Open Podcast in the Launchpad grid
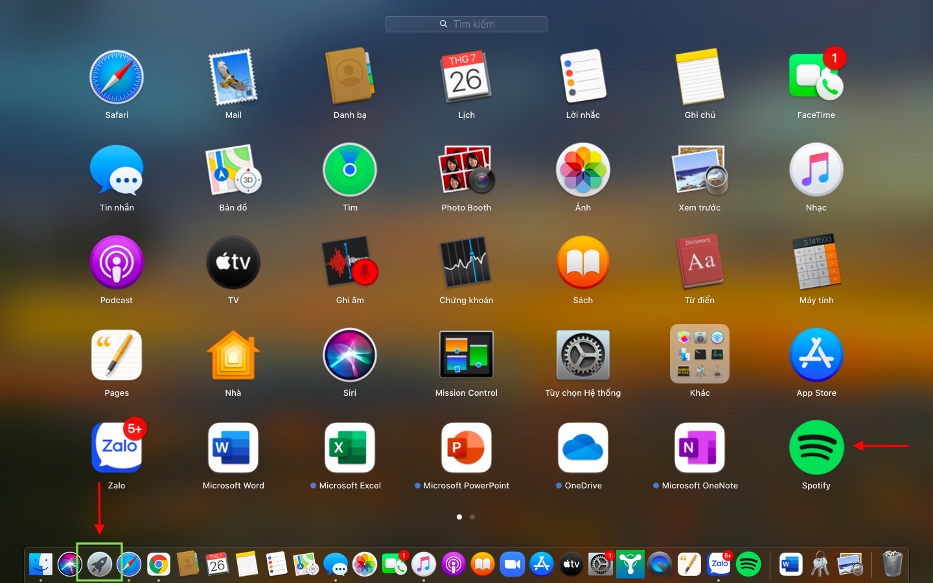The image size is (933, 583). click(117, 262)
